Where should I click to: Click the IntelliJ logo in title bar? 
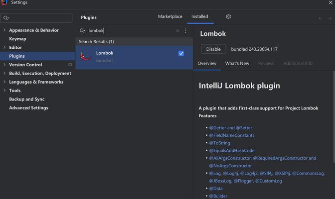pos(4,2)
